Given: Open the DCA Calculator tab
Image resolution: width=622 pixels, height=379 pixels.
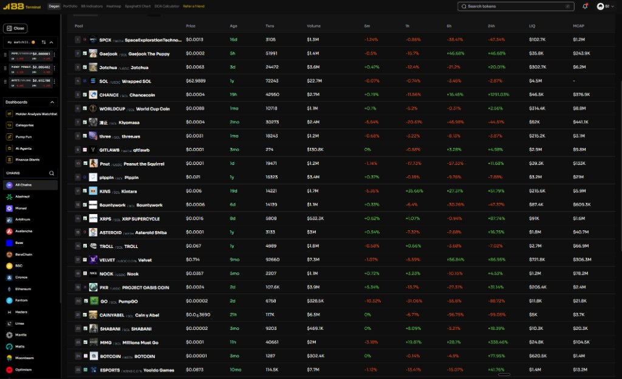Looking at the screenshot, I should coord(166,6).
